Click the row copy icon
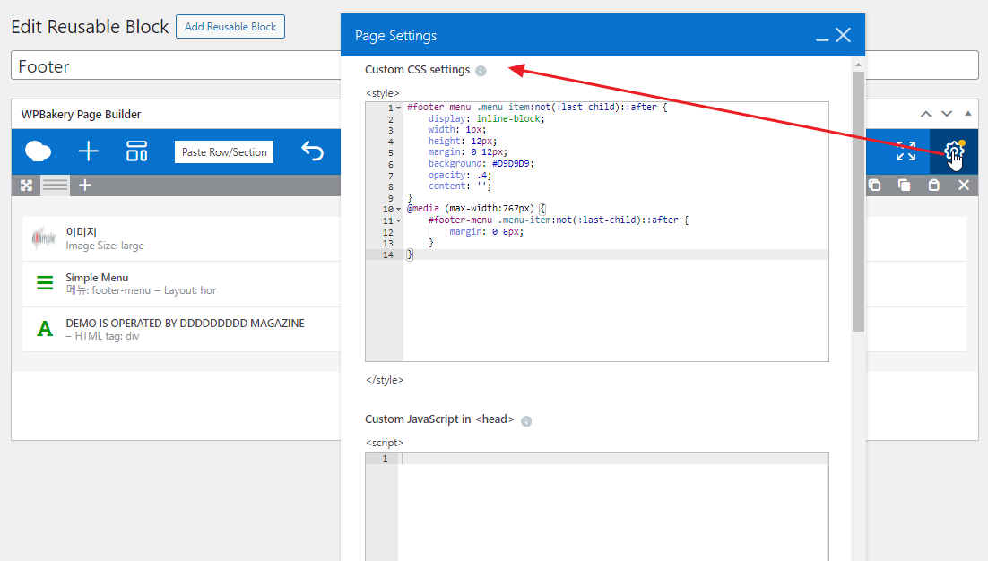 874,186
